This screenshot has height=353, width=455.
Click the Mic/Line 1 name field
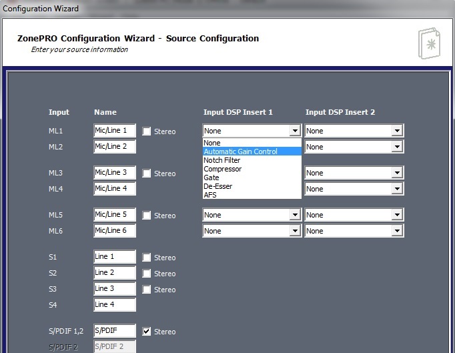[x=114, y=131]
